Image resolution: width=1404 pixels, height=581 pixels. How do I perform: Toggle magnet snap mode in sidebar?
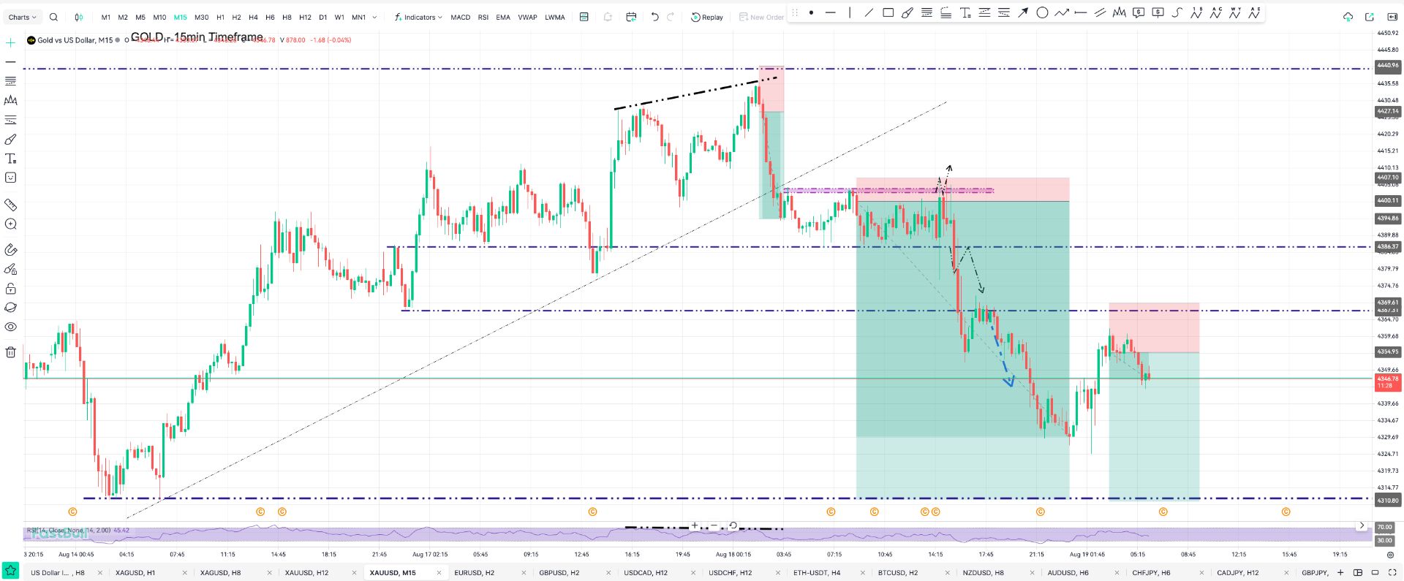(10, 250)
